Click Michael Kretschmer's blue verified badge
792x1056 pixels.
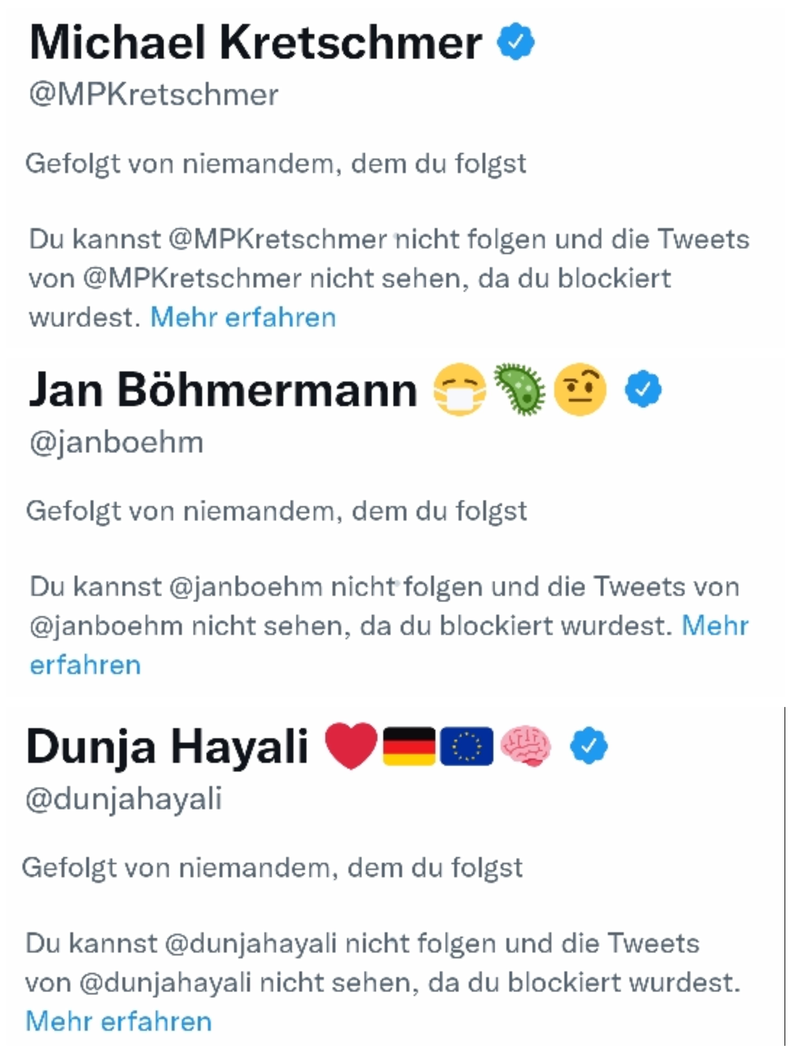pos(516,42)
